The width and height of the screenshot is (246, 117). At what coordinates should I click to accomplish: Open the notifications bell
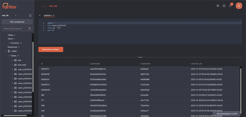coord(230,6)
